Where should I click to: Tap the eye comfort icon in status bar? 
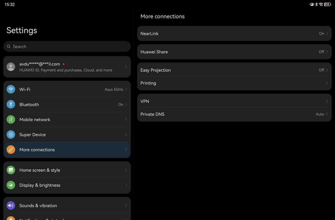tap(312, 4)
